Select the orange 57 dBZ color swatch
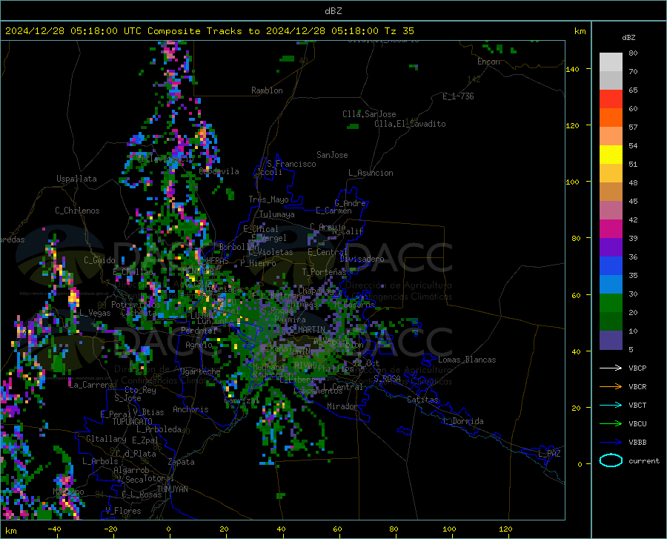The height and width of the screenshot is (539, 667). 611,118
